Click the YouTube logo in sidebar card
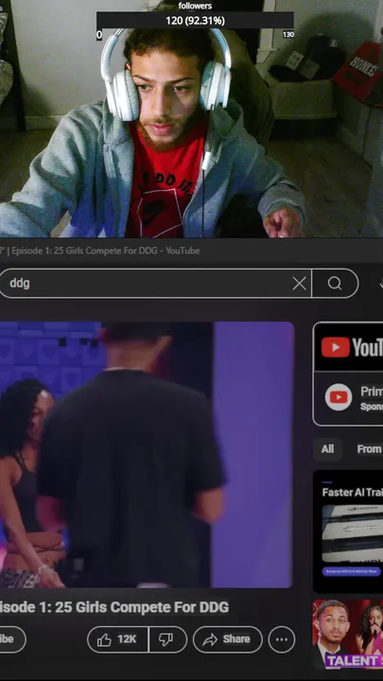 (x=352, y=347)
